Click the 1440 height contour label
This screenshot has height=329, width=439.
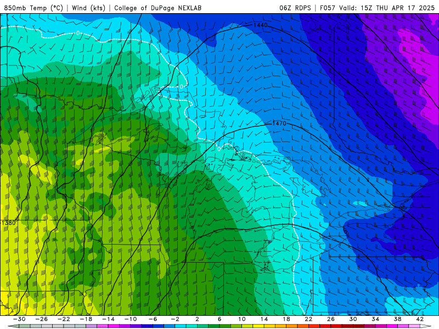point(260,25)
